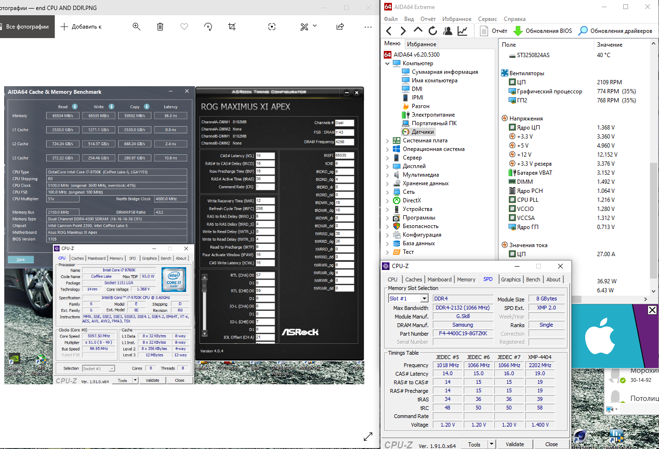Open the Mainboard tab in CPU-Z over AIDA64
The image size is (659, 449).
pos(439,279)
